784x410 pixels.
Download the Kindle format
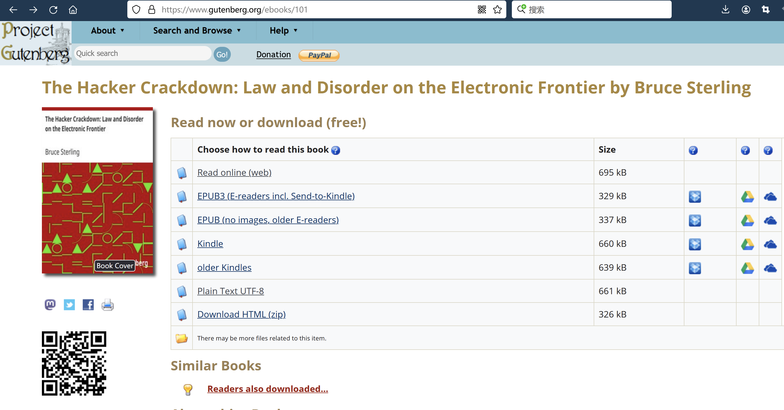pos(210,244)
